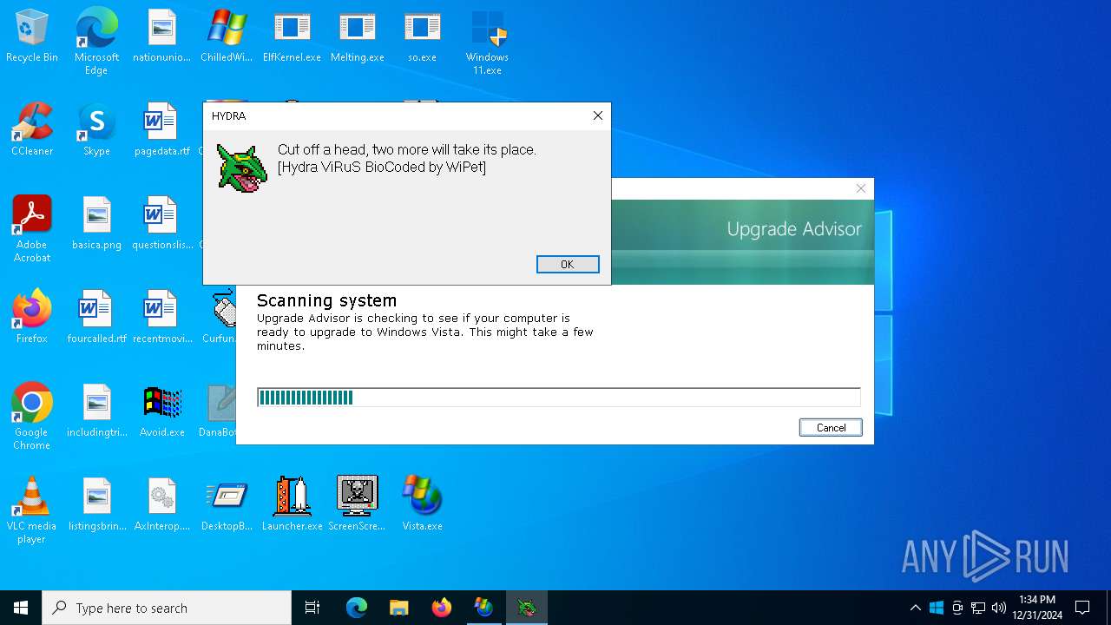This screenshot has width=1111, height=625.
Task: Select questionslis... document icon
Action: [161, 224]
